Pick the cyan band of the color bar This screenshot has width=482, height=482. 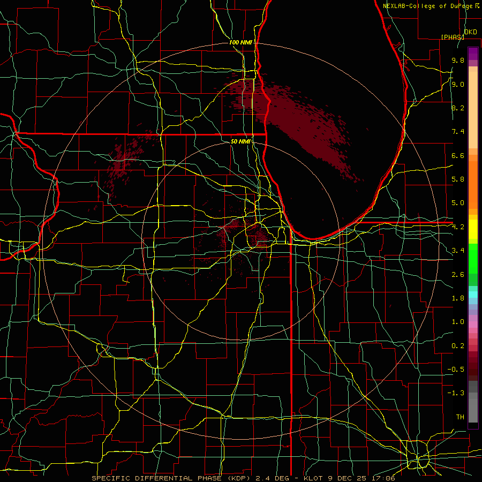click(473, 295)
